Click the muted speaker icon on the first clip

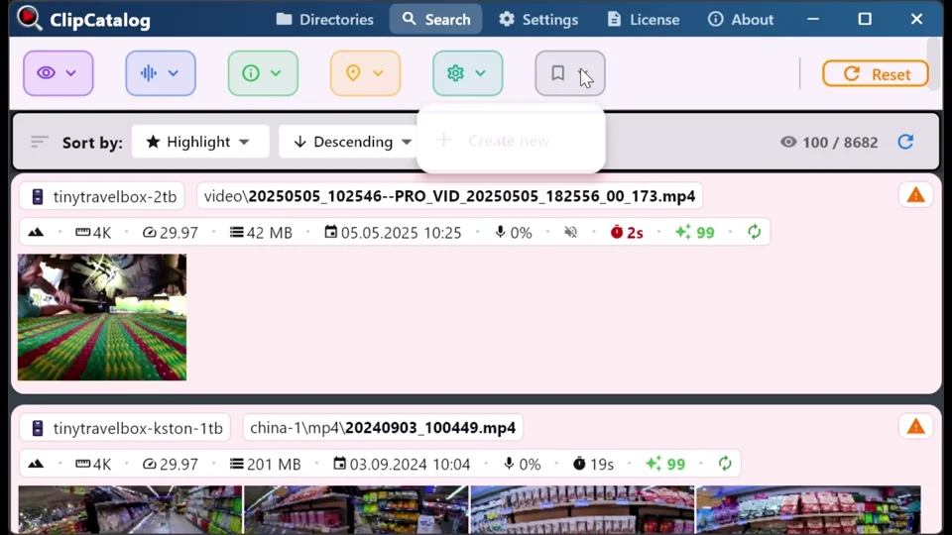(x=571, y=232)
